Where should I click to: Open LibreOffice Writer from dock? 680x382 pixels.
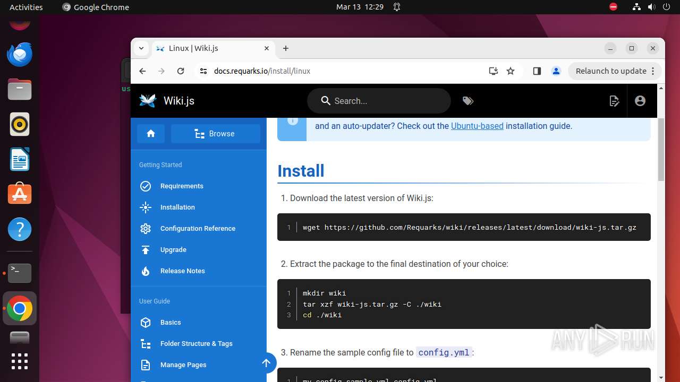pos(20,159)
